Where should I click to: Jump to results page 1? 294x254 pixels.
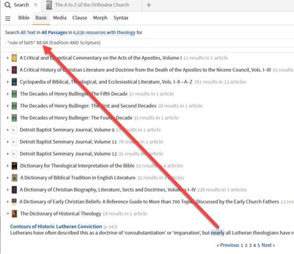click(x=242, y=245)
